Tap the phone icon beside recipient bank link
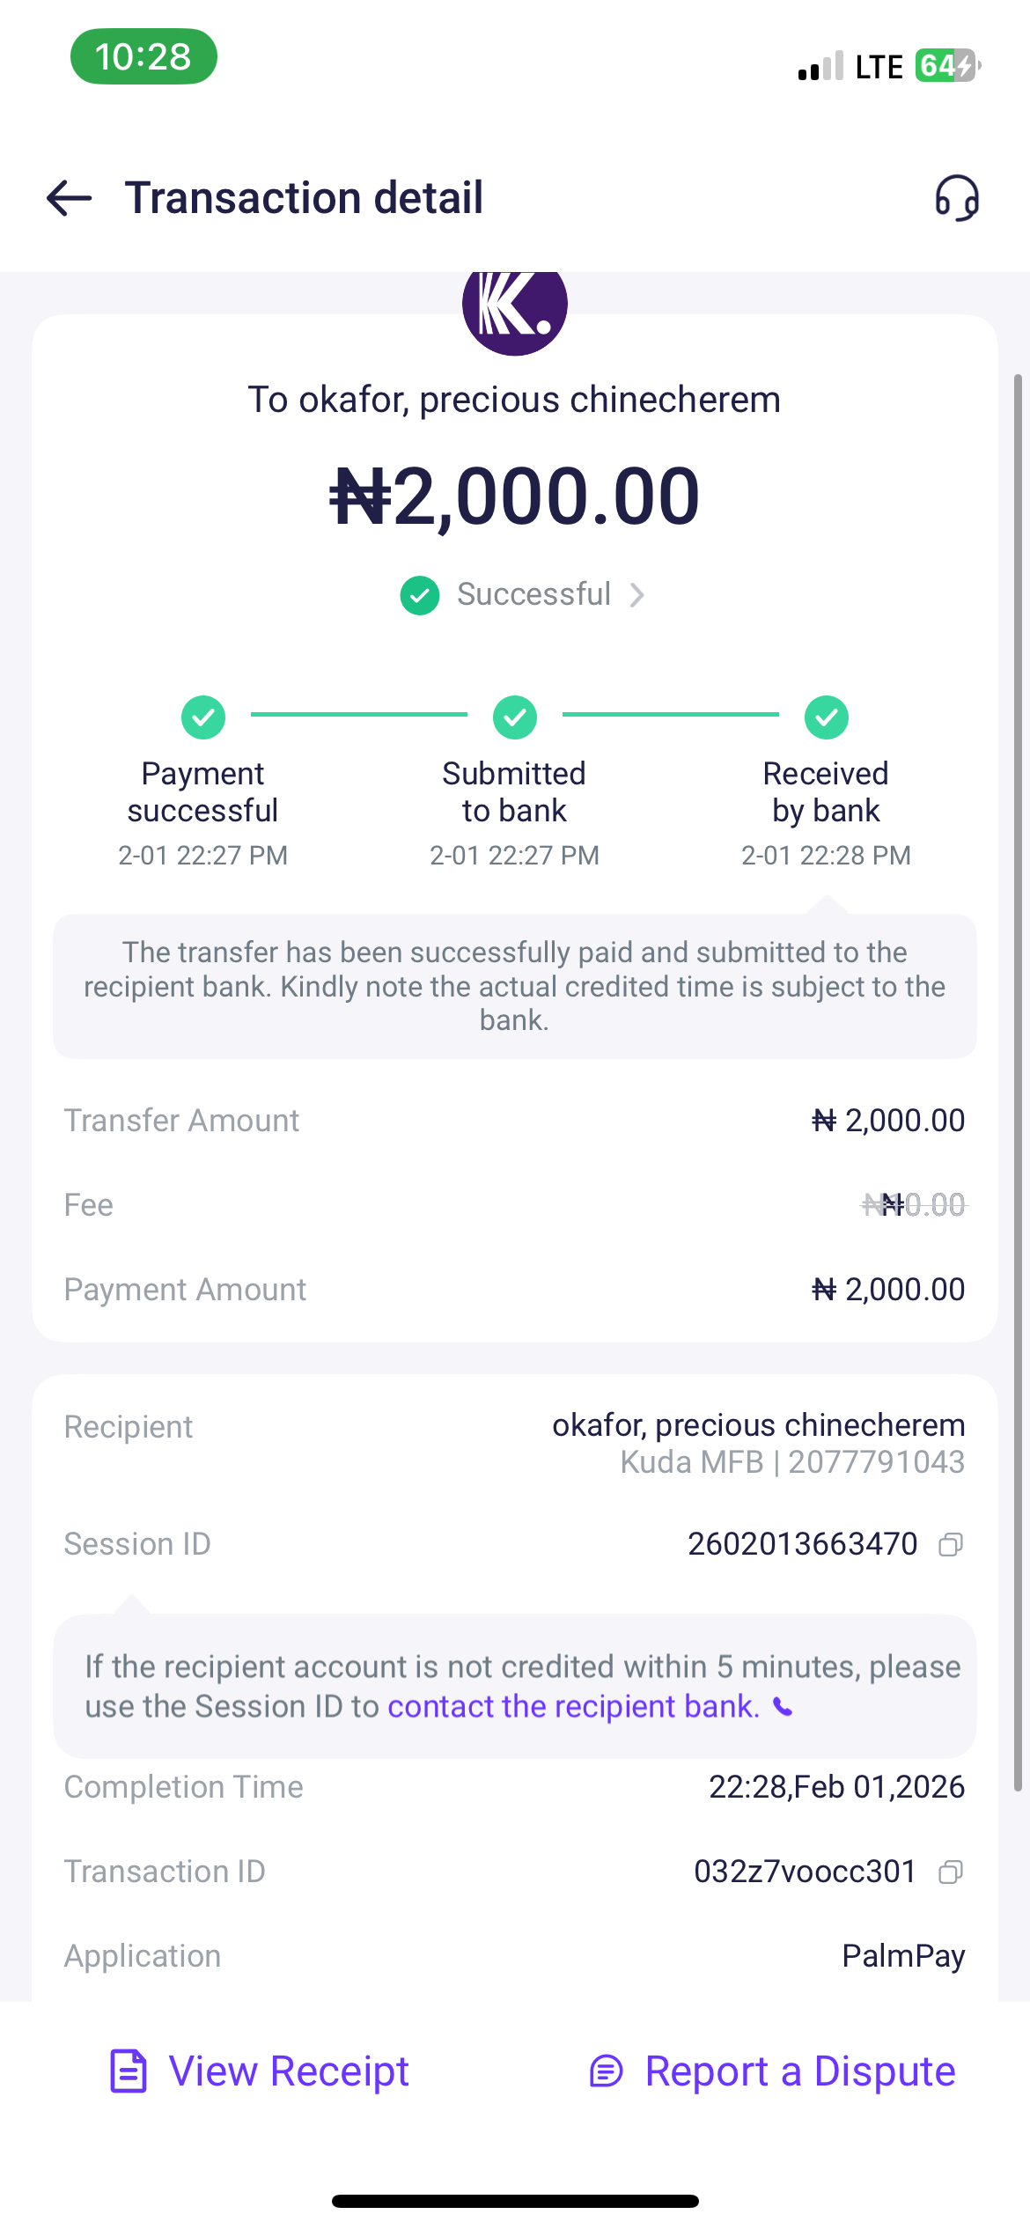This screenshot has height=2229, width=1030. [x=783, y=1708]
